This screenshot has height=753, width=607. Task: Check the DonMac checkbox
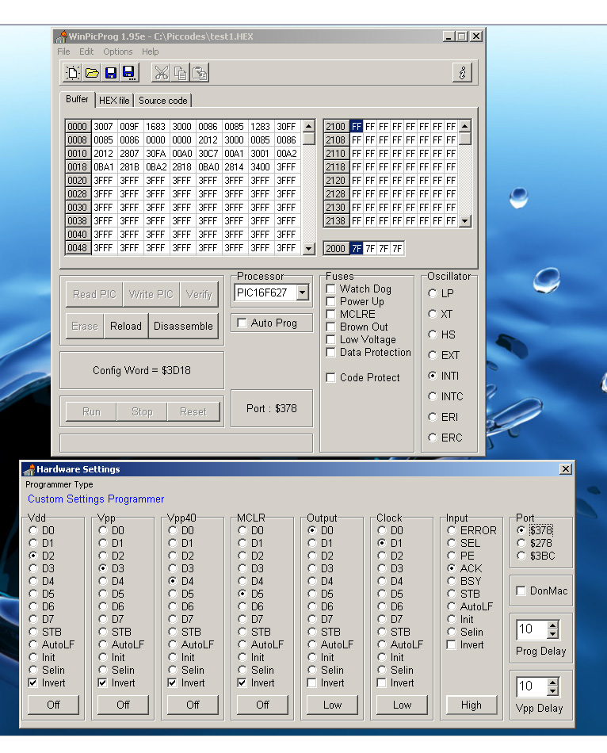(542, 591)
